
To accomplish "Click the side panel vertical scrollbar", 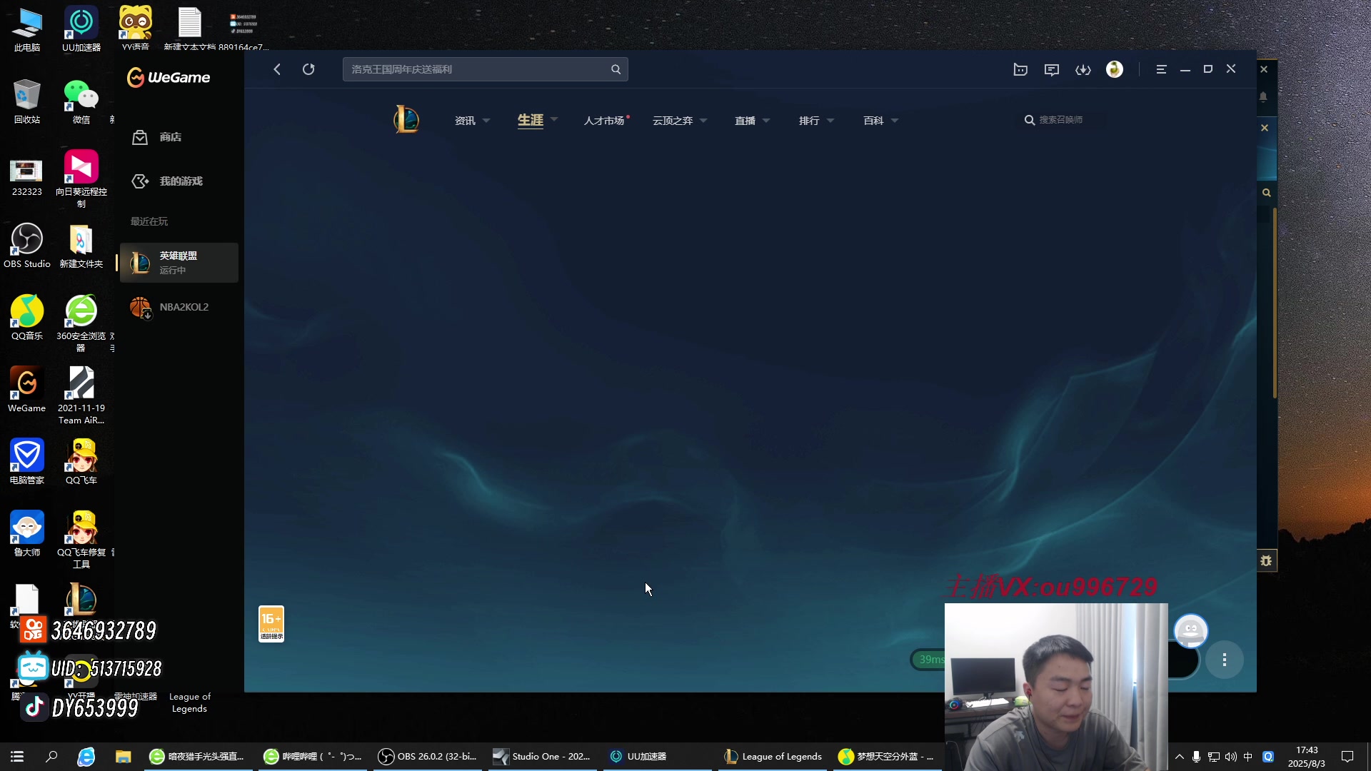I will coord(1275,303).
